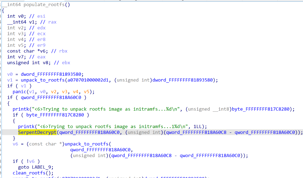303x178 pixels.
Task: Click the populate_rootfs function name
Action: click(x=44, y=5)
